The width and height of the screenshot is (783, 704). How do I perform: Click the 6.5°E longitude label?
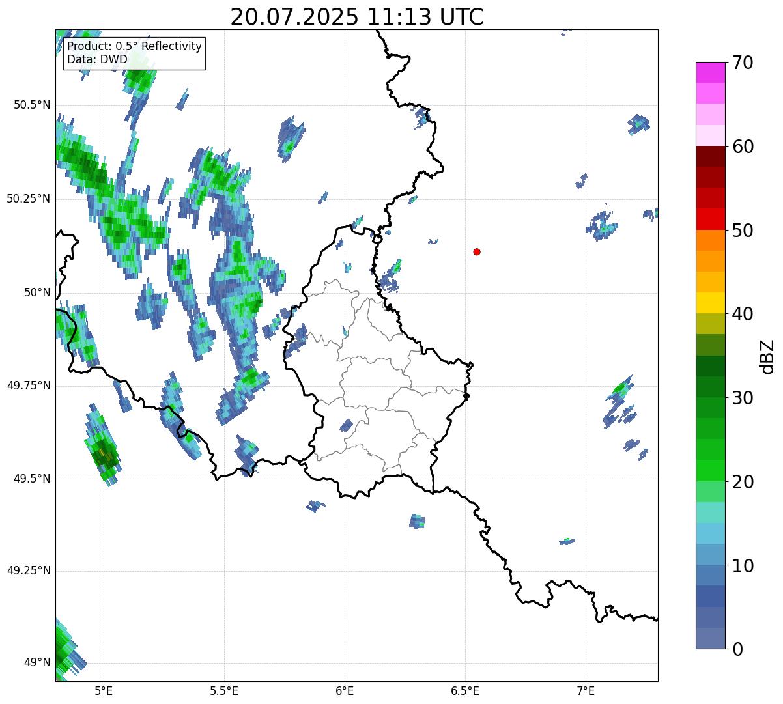465,690
